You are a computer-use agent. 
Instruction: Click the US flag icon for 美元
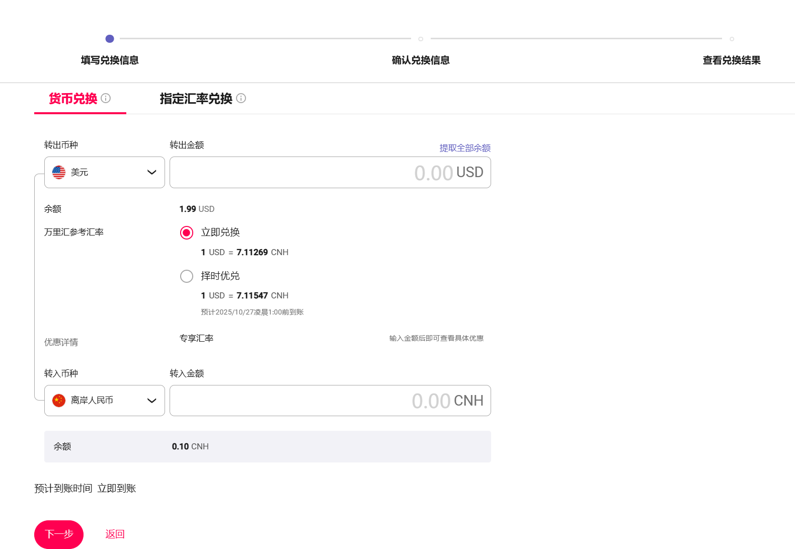(x=59, y=172)
